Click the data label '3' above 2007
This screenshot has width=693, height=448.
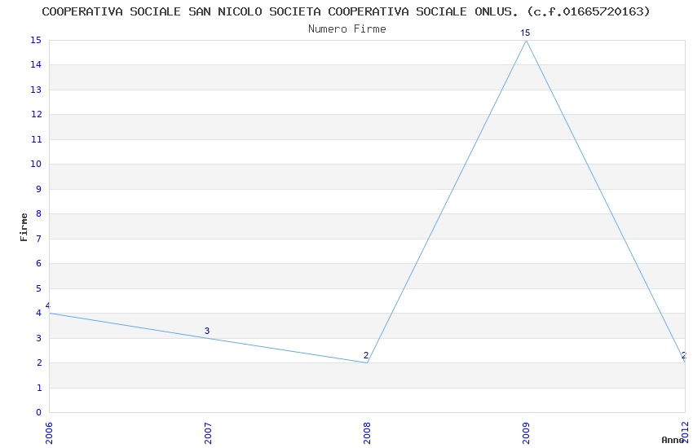[x=207, y=331]
